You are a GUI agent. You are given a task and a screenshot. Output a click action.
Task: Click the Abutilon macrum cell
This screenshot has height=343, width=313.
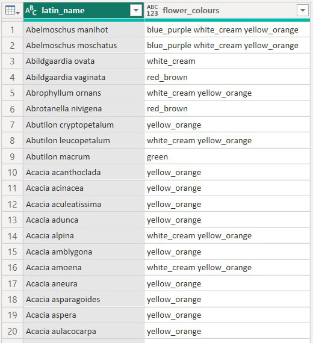(84, 156)
